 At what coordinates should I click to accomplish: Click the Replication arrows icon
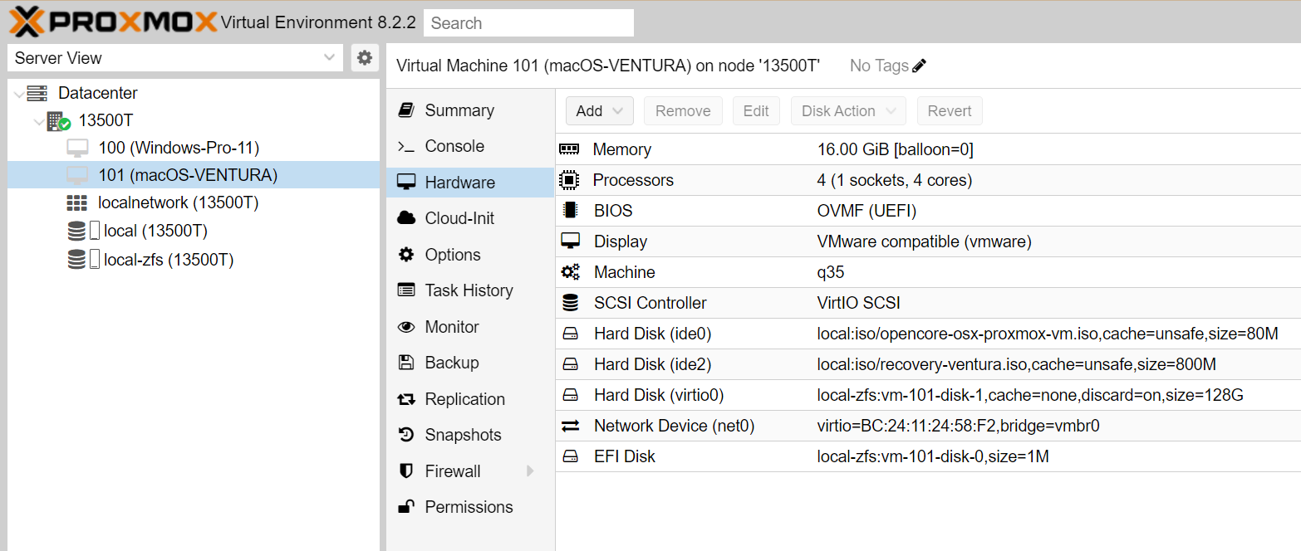tap(406, 399)
